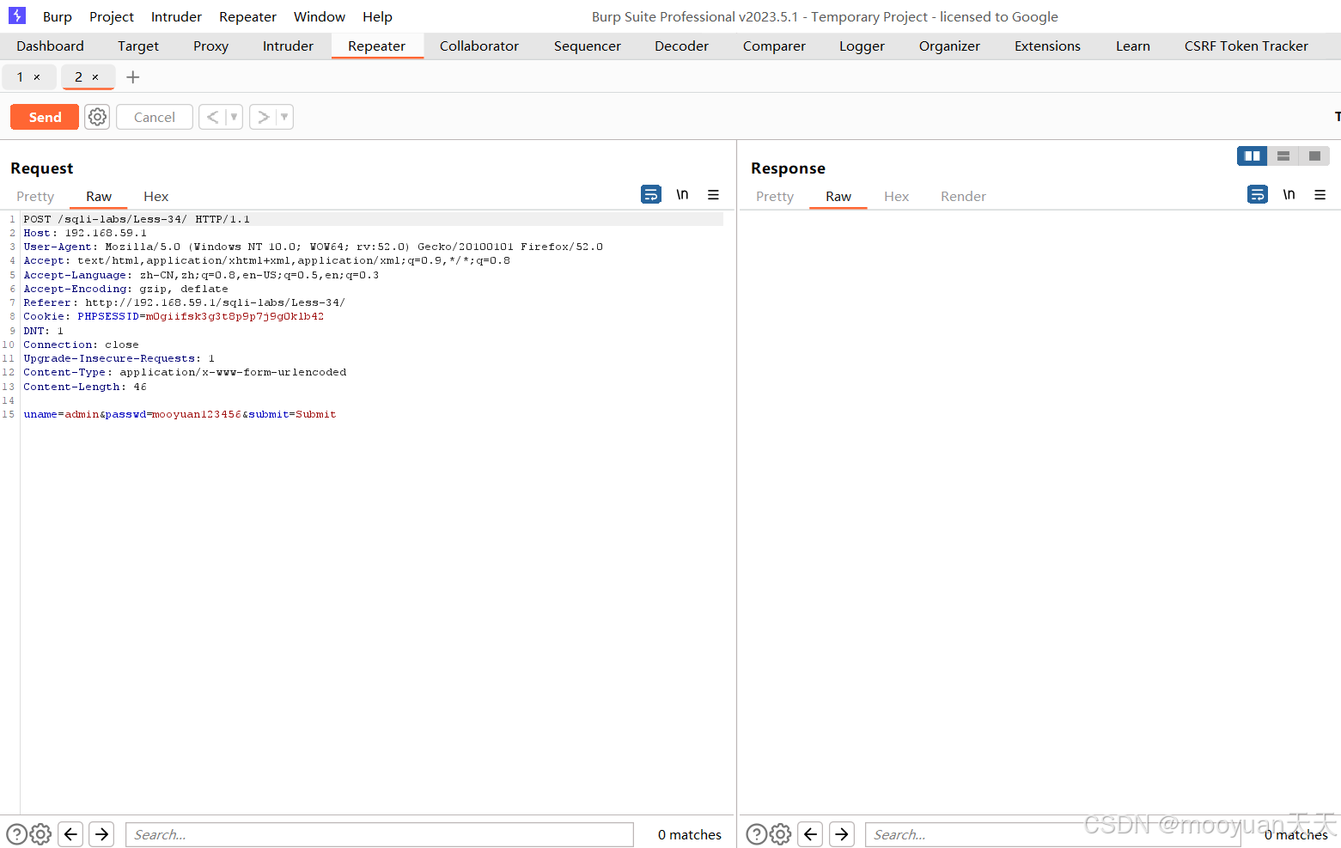Focus the Response search field

(1052, 834)
